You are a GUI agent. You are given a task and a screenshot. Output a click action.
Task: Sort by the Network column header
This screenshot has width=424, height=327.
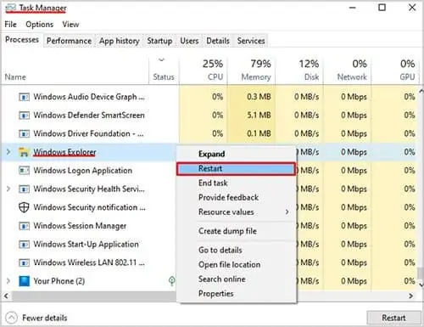tap(348, 70)
